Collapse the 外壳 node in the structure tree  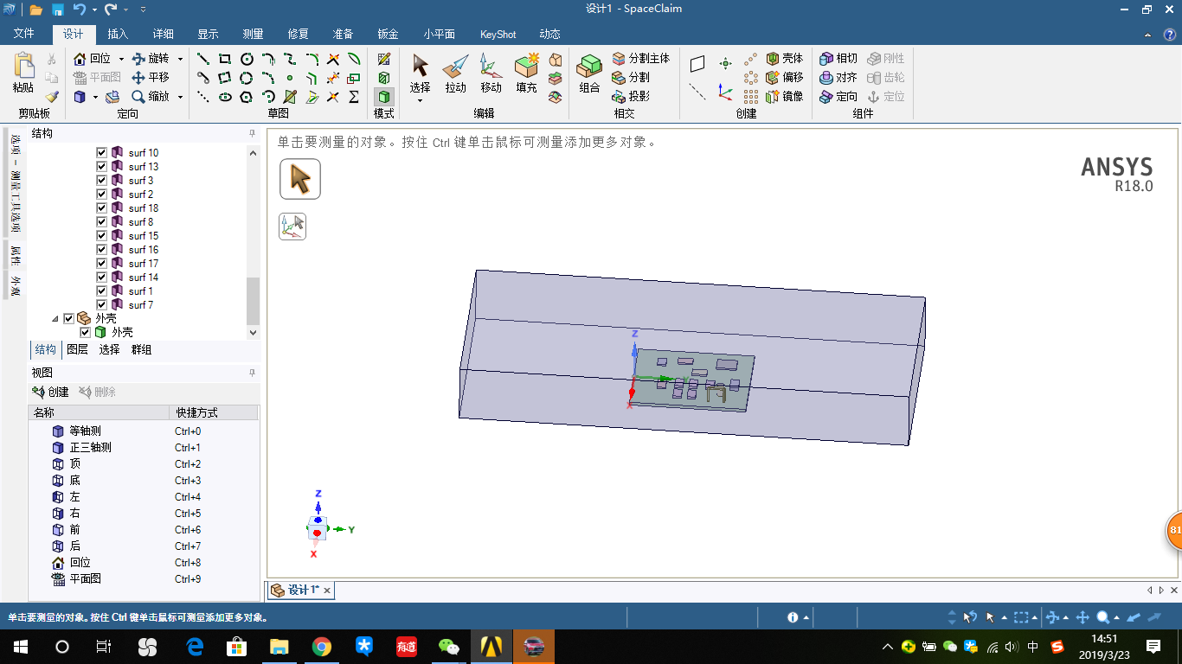point(57,318)
